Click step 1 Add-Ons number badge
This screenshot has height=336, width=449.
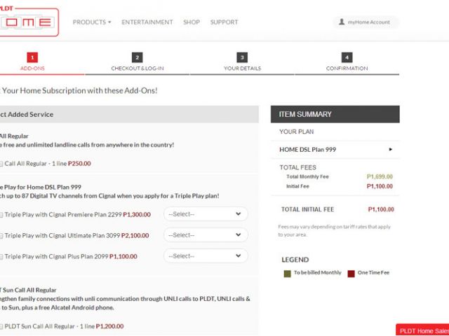(x=32, y=57)
